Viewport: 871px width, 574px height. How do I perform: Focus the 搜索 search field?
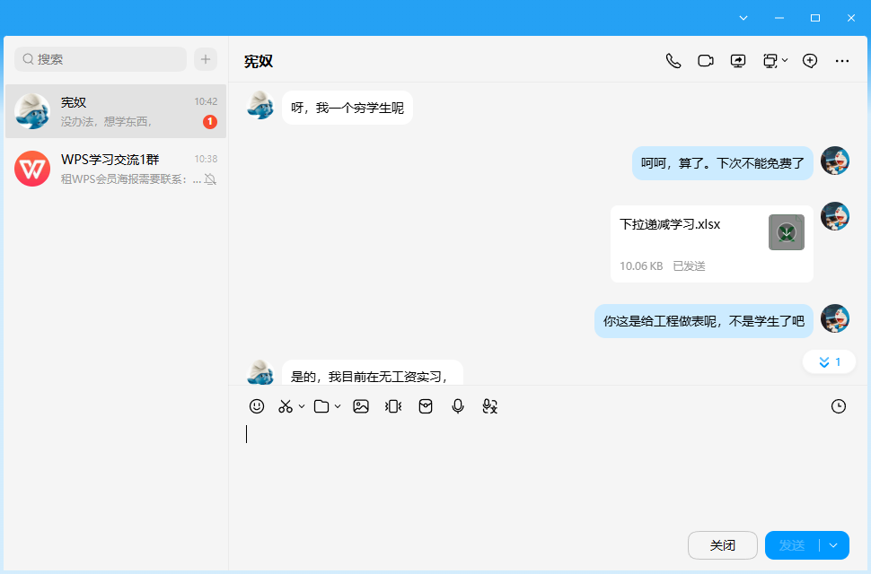pyautogui.click(x=101, y=59)
